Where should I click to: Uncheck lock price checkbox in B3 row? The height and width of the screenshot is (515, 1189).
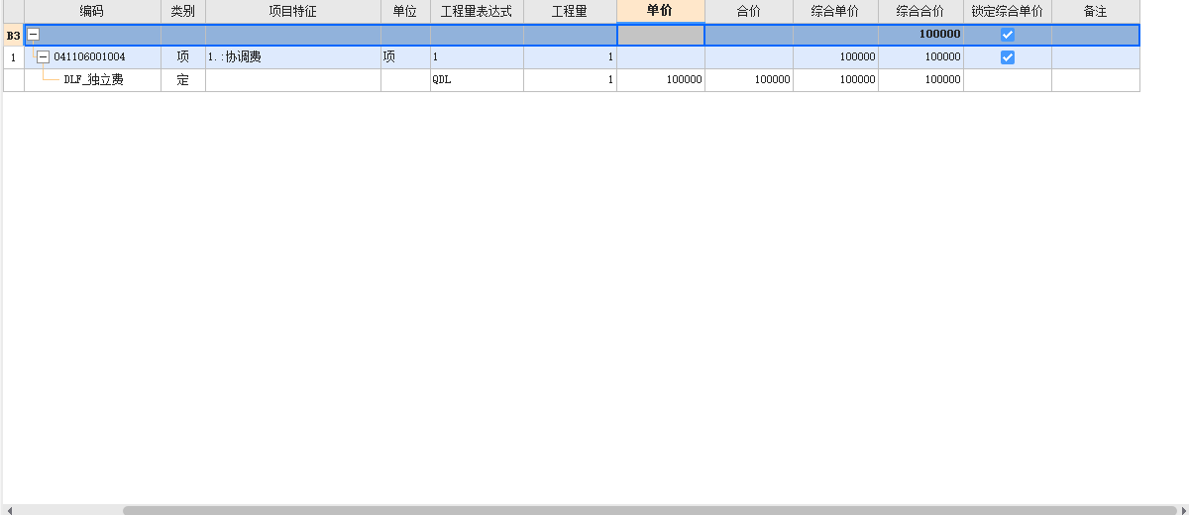[1008, 35]
